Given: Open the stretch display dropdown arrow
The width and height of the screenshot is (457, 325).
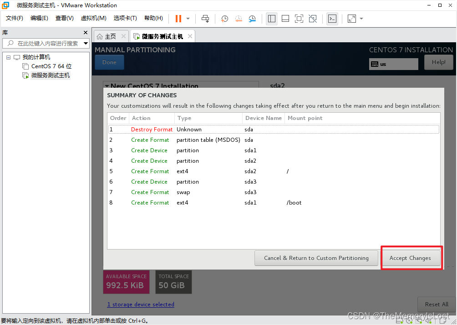Looking at the screenshot, I should 361,19.
